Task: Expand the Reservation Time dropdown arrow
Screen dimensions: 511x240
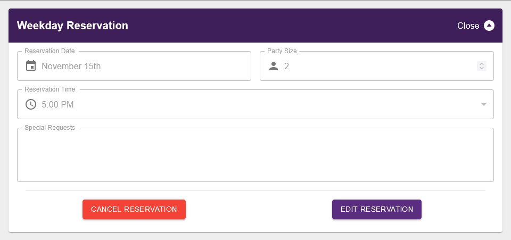Action: pyautogui.click(x=484, y=104)
